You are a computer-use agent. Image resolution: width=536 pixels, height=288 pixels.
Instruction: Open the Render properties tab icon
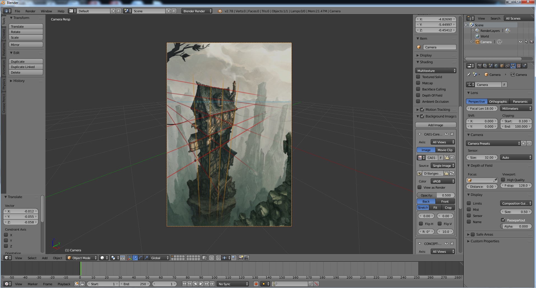pos(480,66)
